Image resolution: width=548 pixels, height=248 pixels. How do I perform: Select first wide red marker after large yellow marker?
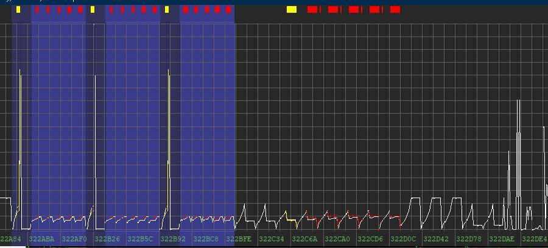tap(312, 10)
